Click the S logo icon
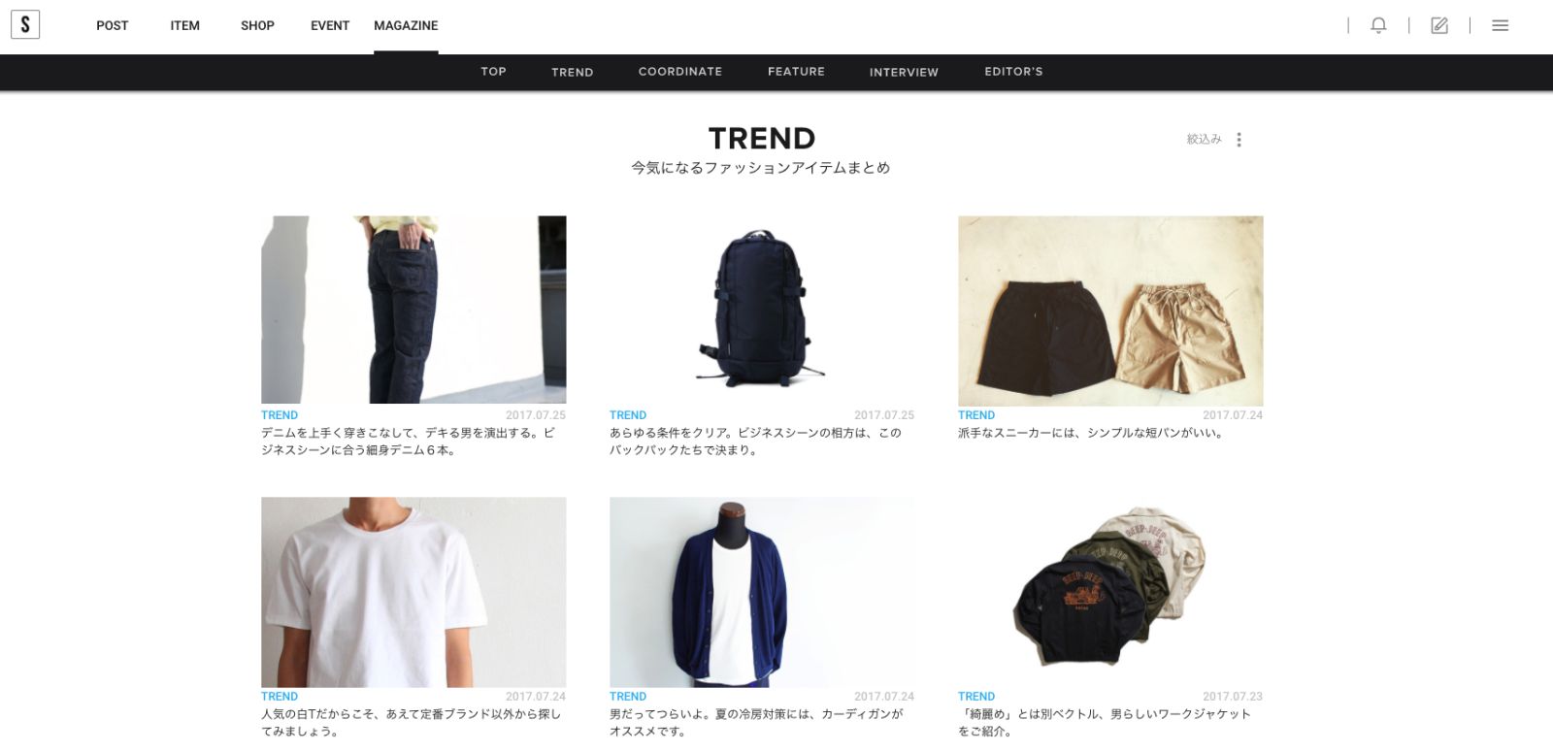The image size is (1553, 753). point(25,25)
